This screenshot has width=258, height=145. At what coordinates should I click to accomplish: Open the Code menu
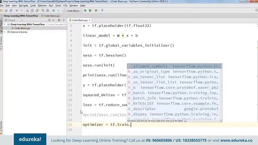(x=33, y=6)
